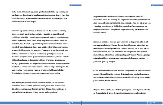Click the line ending 'cayeron en oídos sordos.'

[x=36, y=73]
